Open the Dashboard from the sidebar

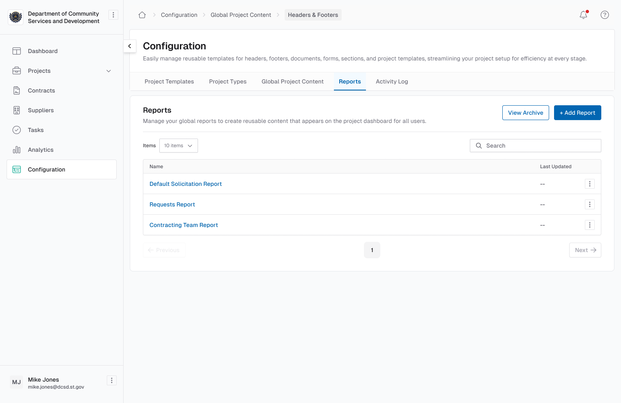42,51
